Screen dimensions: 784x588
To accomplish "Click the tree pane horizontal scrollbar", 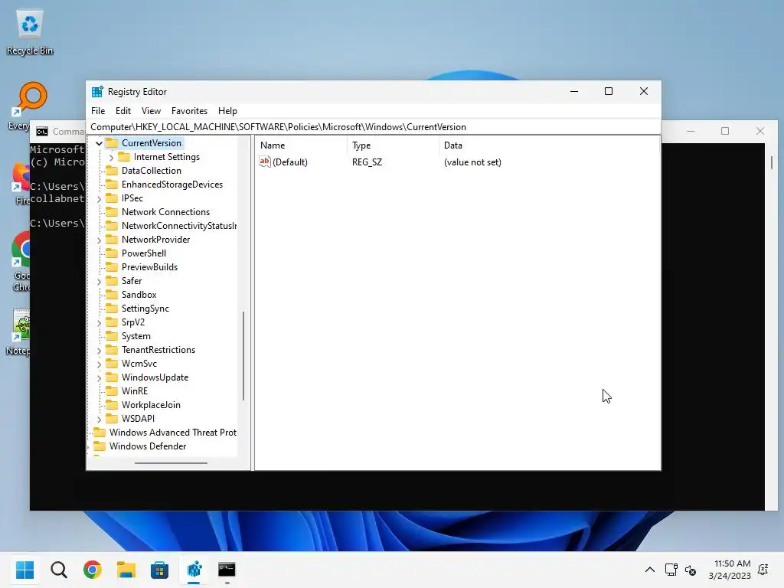I will click(x=171, y=463).
